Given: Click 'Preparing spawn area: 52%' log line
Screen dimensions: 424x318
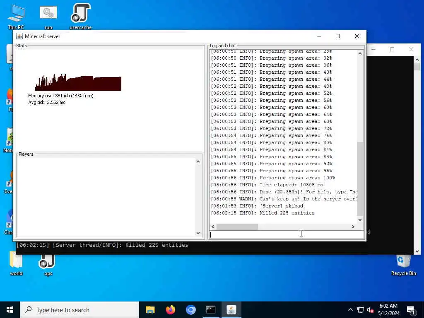Looking at the screenshot, I should [271, 94].
